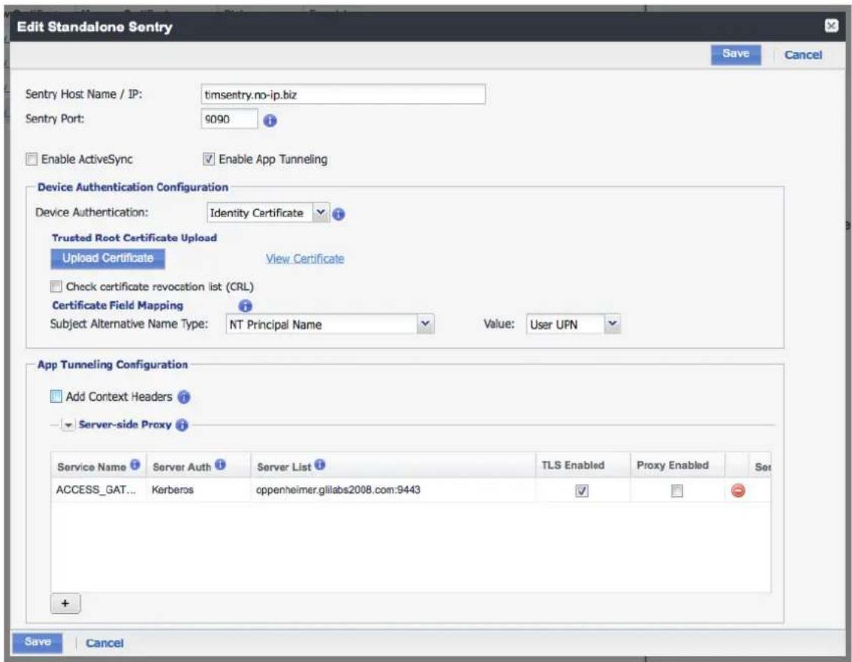Select the ACCESS_GAT... service name cell
852x662 pixels.
tap(99, 490)
